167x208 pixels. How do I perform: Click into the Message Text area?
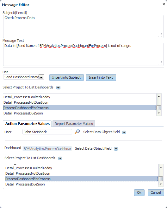coord(83,55)
